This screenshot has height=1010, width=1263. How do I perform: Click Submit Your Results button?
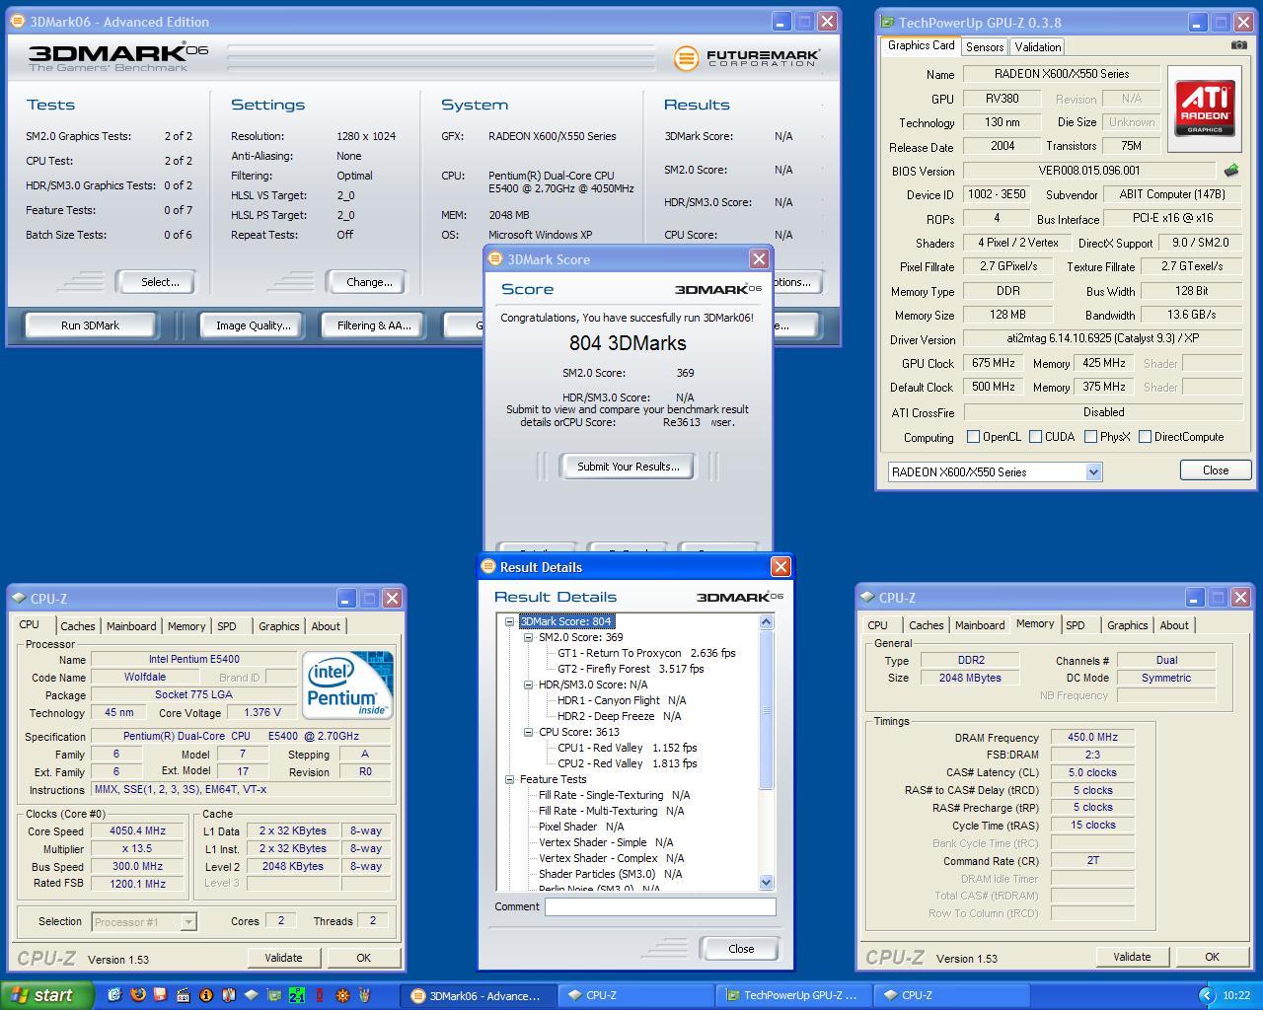(x=628, y=467)
